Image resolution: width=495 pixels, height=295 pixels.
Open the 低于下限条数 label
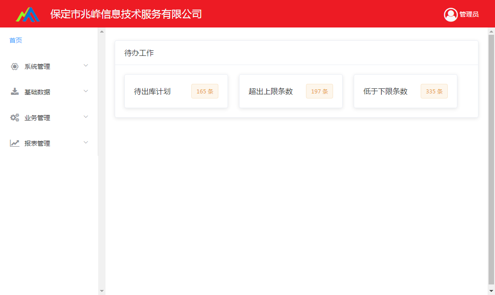pos(385,91)
